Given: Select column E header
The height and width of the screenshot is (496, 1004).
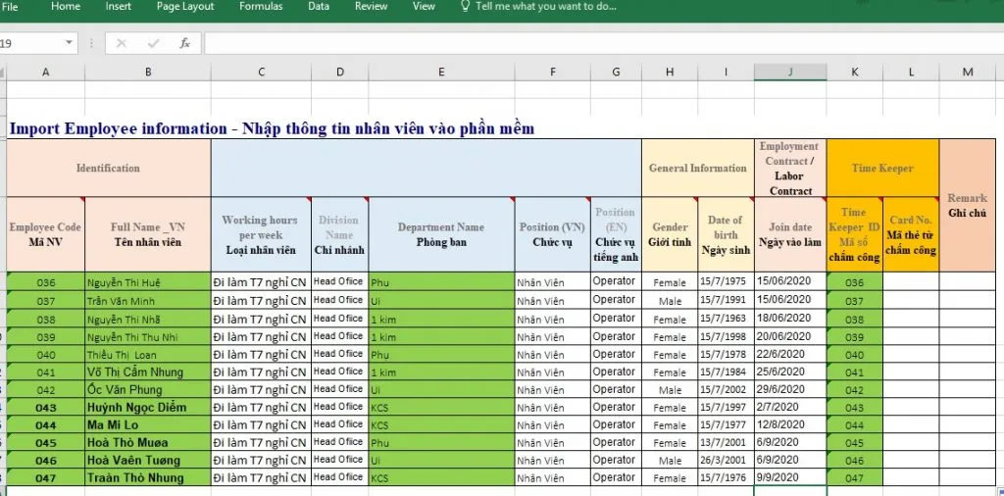Looking at the screenshot, I should 441,73.
